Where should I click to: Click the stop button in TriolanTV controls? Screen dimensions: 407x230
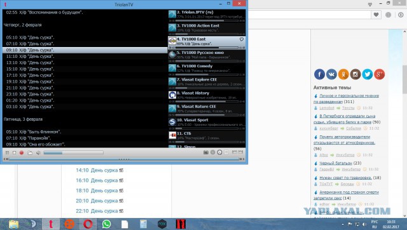point(15,152)
